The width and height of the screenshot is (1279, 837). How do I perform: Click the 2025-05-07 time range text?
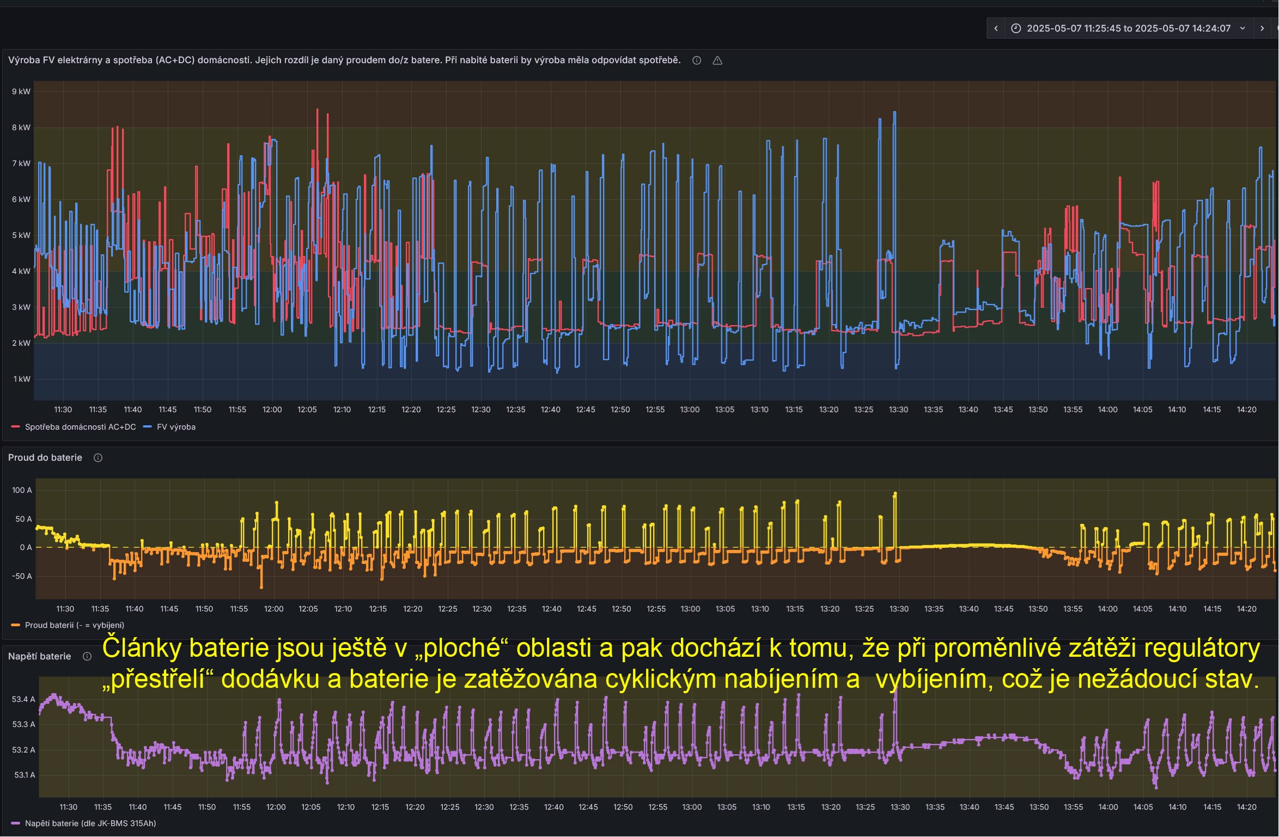point(1128,28)
